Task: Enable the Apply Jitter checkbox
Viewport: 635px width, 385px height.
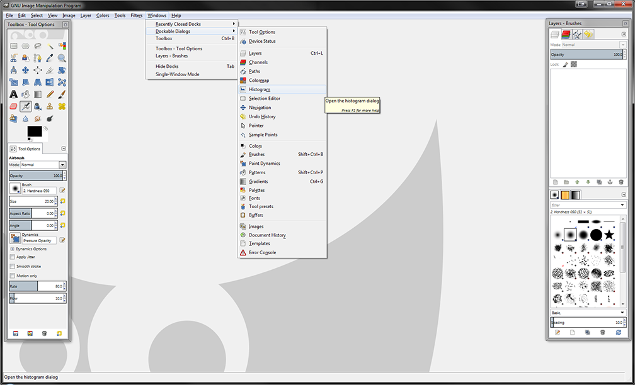Action: click(12, 257)
